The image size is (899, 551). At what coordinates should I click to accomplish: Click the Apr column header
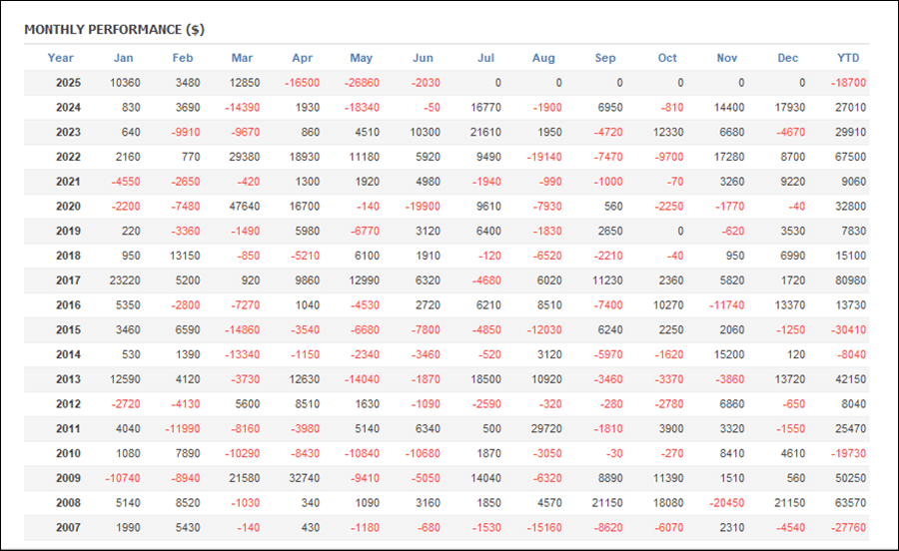(x=302, y=58)
